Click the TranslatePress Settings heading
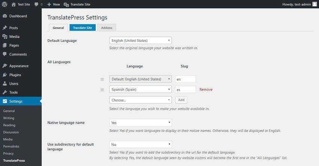Viewport: 319px width, 166px height. (77, 18)
